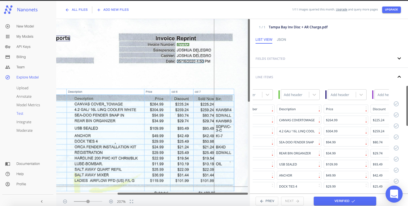Open the chat support bubble
The width and height of the screenshot is (408, 206).
pyautogui.click(x=394, y=194)
